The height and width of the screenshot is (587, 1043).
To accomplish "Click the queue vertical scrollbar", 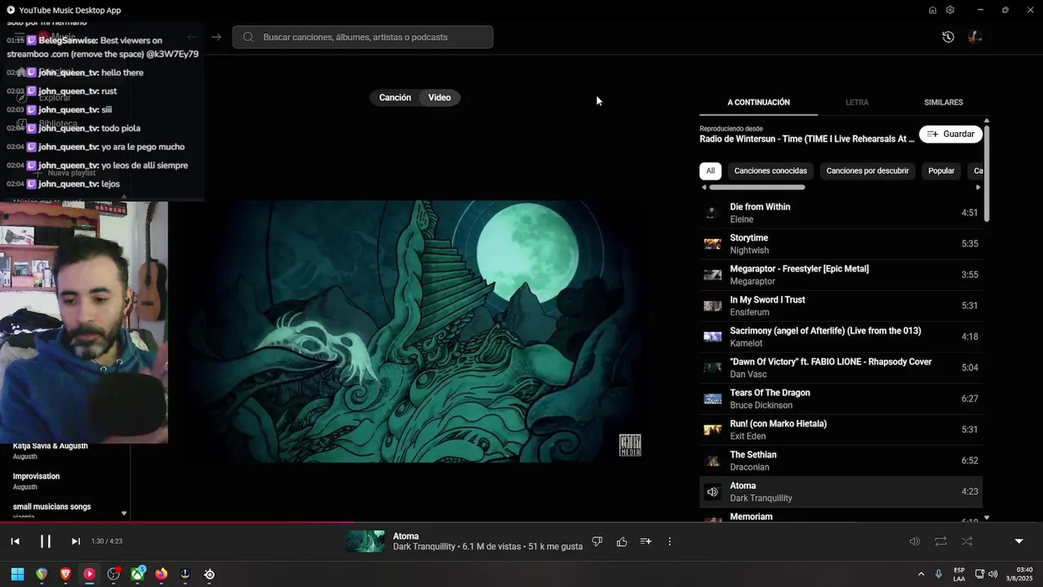I will (x=987, y=173).
